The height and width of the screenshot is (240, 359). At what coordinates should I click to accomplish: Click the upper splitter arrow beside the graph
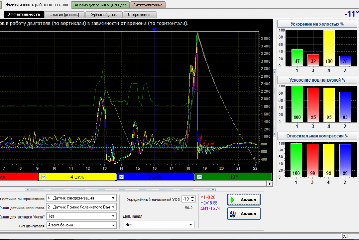point(275,72)
